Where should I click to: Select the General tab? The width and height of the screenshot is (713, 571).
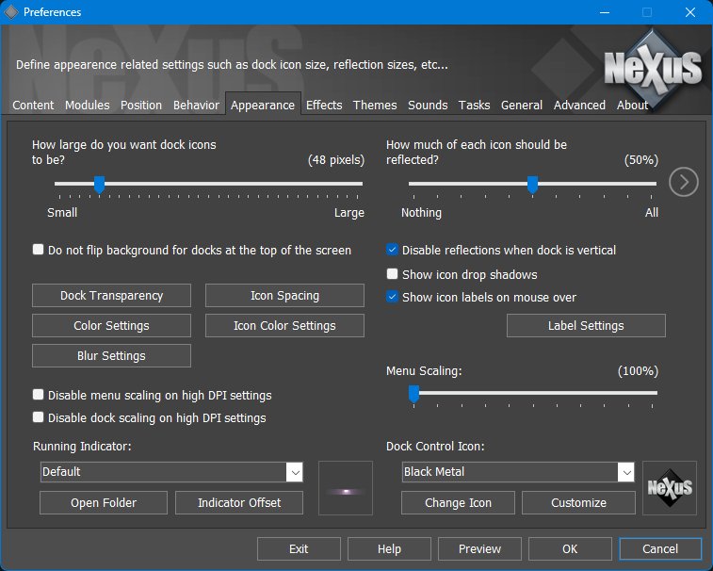tap(522, 106)
